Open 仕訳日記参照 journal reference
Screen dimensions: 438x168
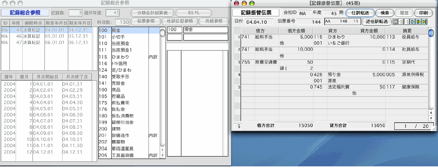coord(179,21)
